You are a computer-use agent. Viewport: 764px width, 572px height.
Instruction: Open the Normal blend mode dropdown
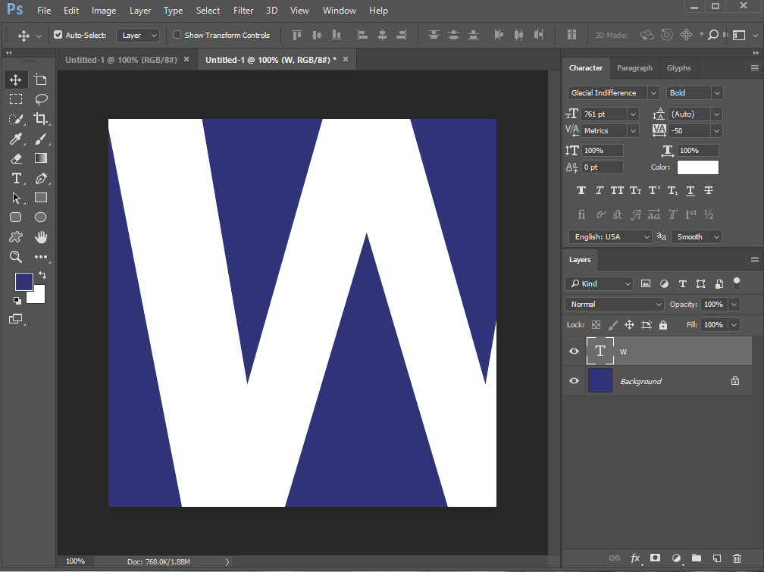point(615,304)
